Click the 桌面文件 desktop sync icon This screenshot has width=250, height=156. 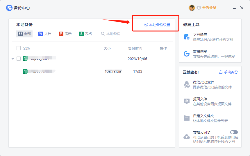click(x=187, y=101)
